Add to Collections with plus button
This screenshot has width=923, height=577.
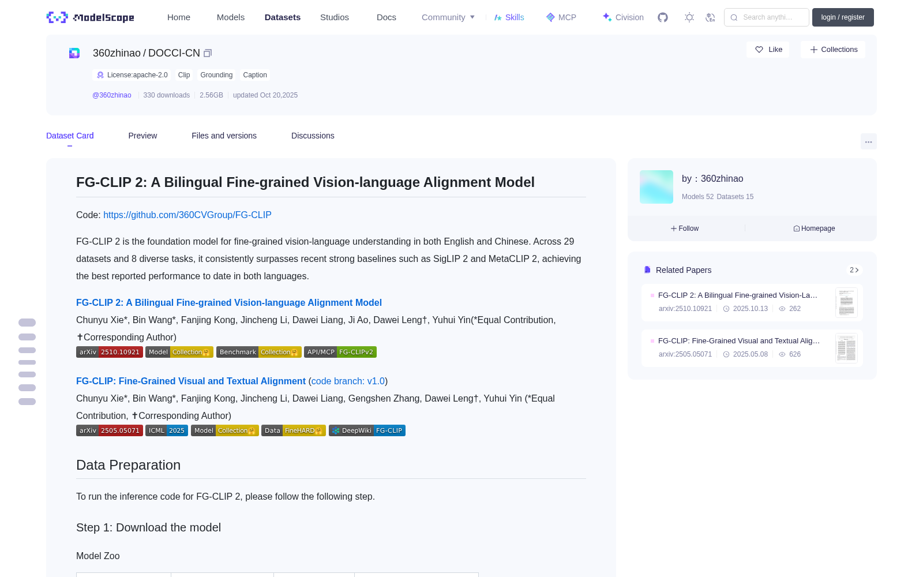833,50
